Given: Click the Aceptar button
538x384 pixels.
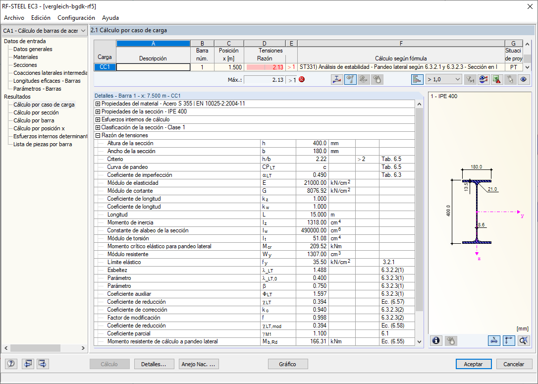Looking at the screenshot, I should pyautogui.click(x=474, y=364).
